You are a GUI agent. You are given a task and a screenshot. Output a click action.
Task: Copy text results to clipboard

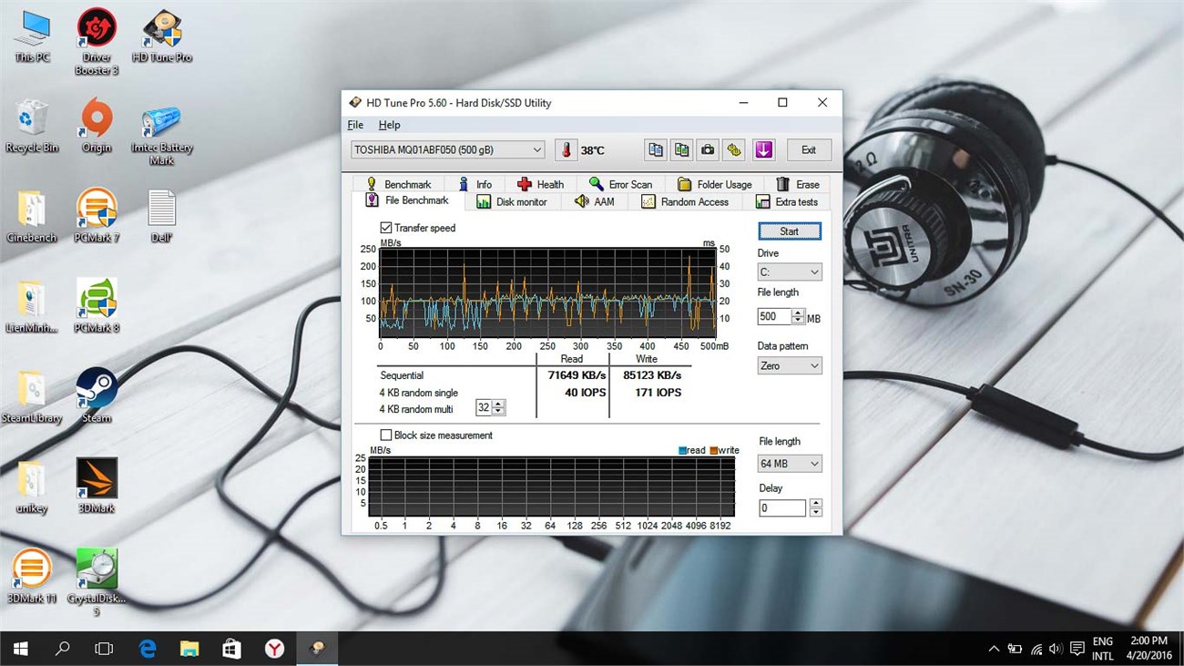[655, 149]
